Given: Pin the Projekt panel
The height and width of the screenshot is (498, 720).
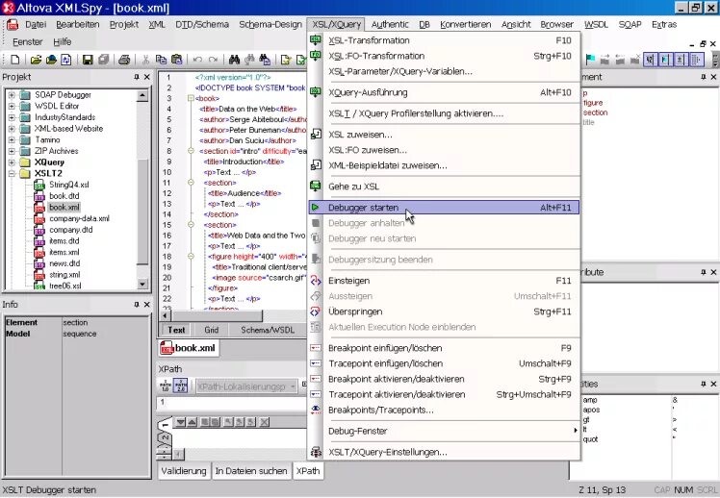Looking at the screenshot, I should pos(137,77).
